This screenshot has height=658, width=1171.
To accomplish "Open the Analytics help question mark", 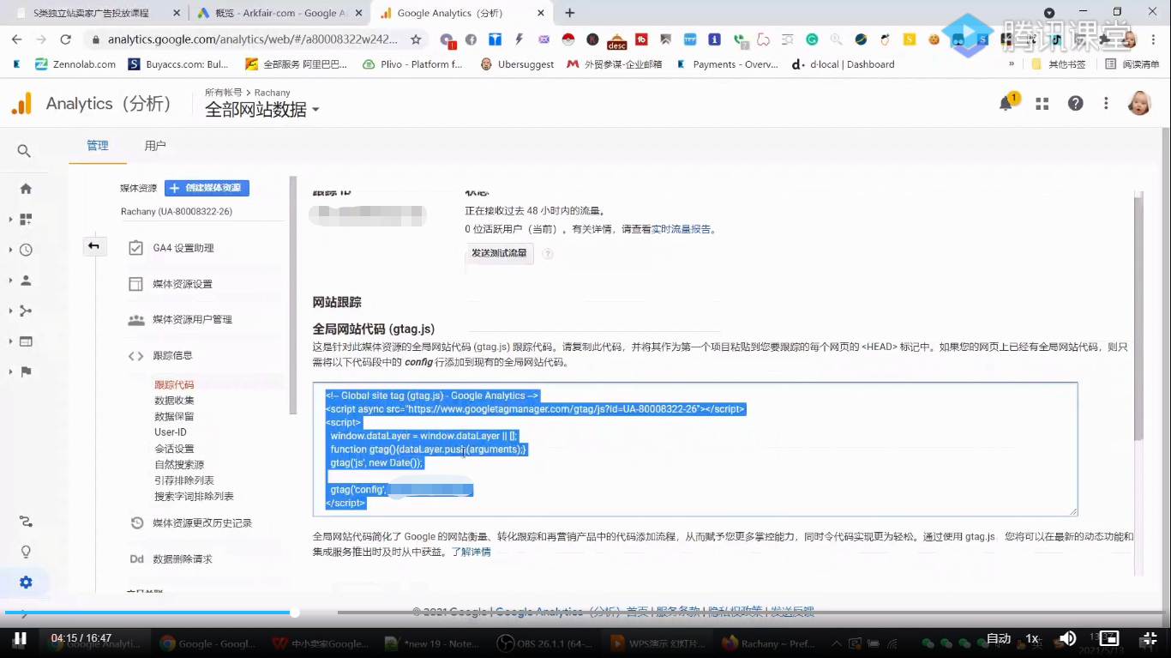I will 1074,103.
